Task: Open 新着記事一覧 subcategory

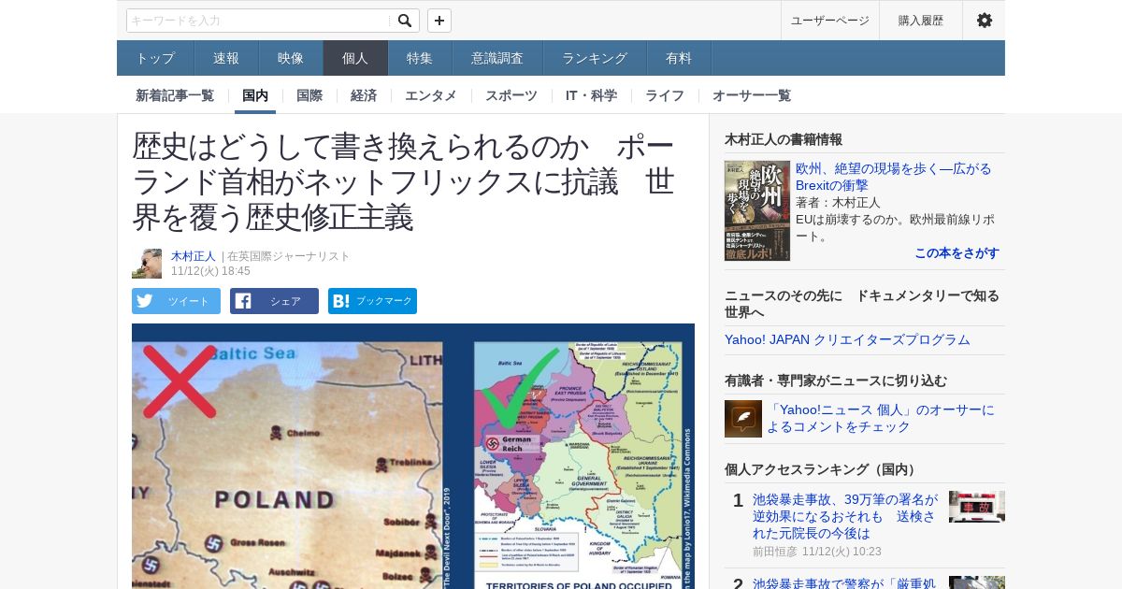Action: (175, 95)
